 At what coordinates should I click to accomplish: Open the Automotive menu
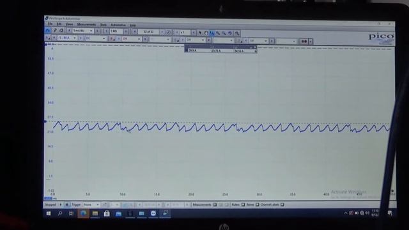[x=118, y=25]
